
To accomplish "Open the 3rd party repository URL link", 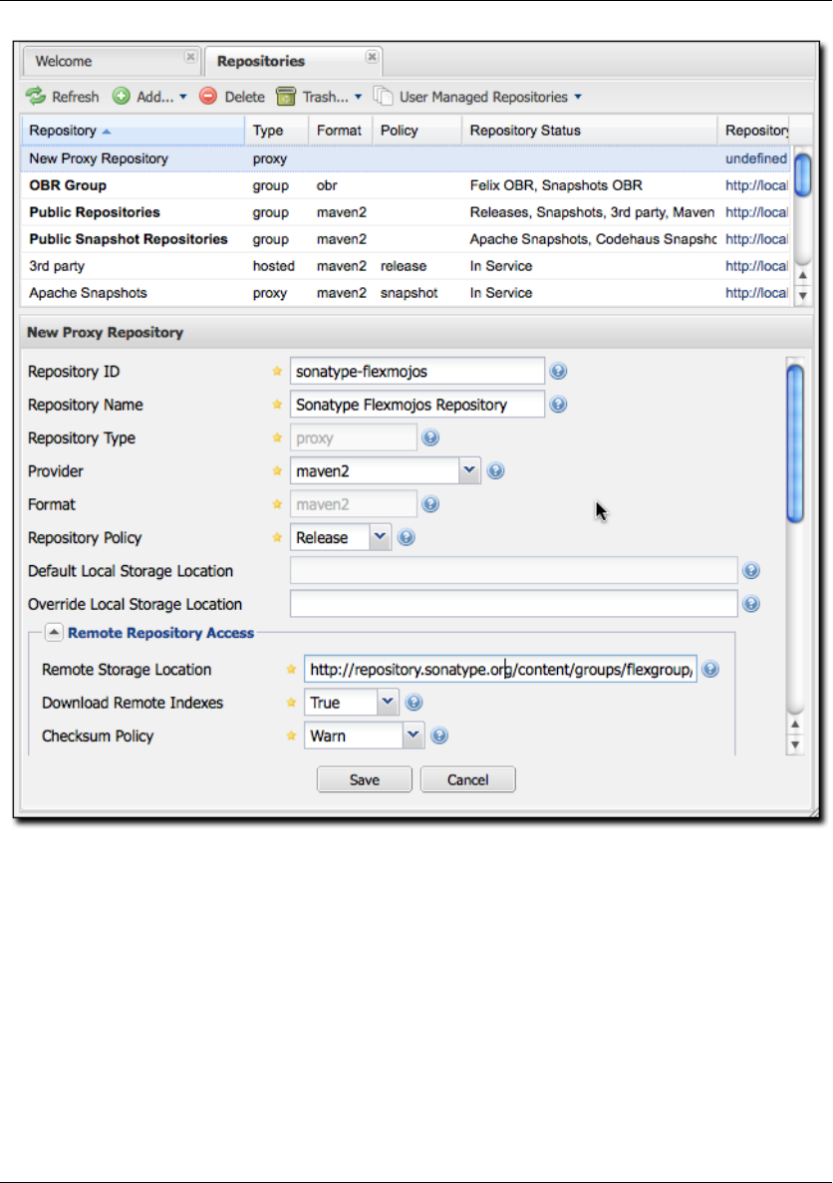I will click(x=756, y=266).
